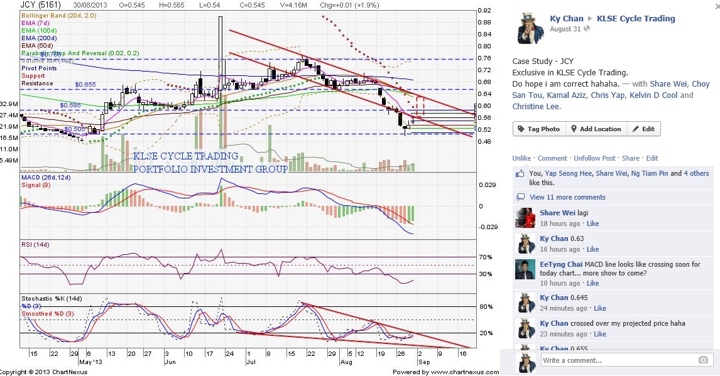Image resolution: width=720 pixels, height=376 pixels.
Task: Open Share Wei's name on 'lagi' comment
Action: pyautogui.click(x=557, y=213)
